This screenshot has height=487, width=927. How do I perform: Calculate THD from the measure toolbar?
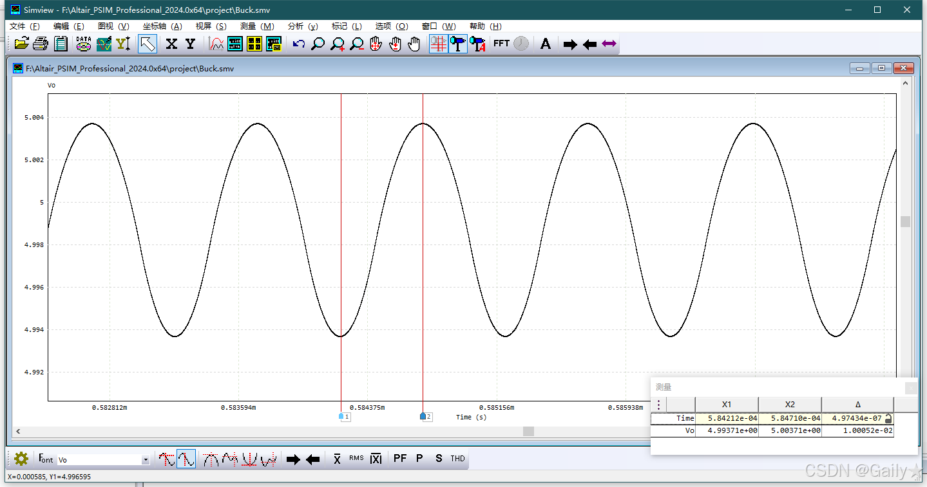tap(457, 459)
